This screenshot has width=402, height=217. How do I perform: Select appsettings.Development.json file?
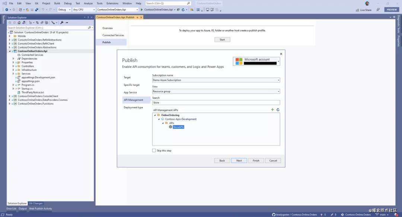point(38,78)
